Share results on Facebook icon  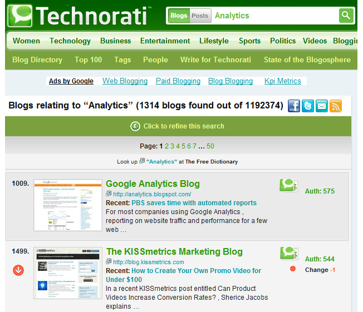(x=294, y=106)
